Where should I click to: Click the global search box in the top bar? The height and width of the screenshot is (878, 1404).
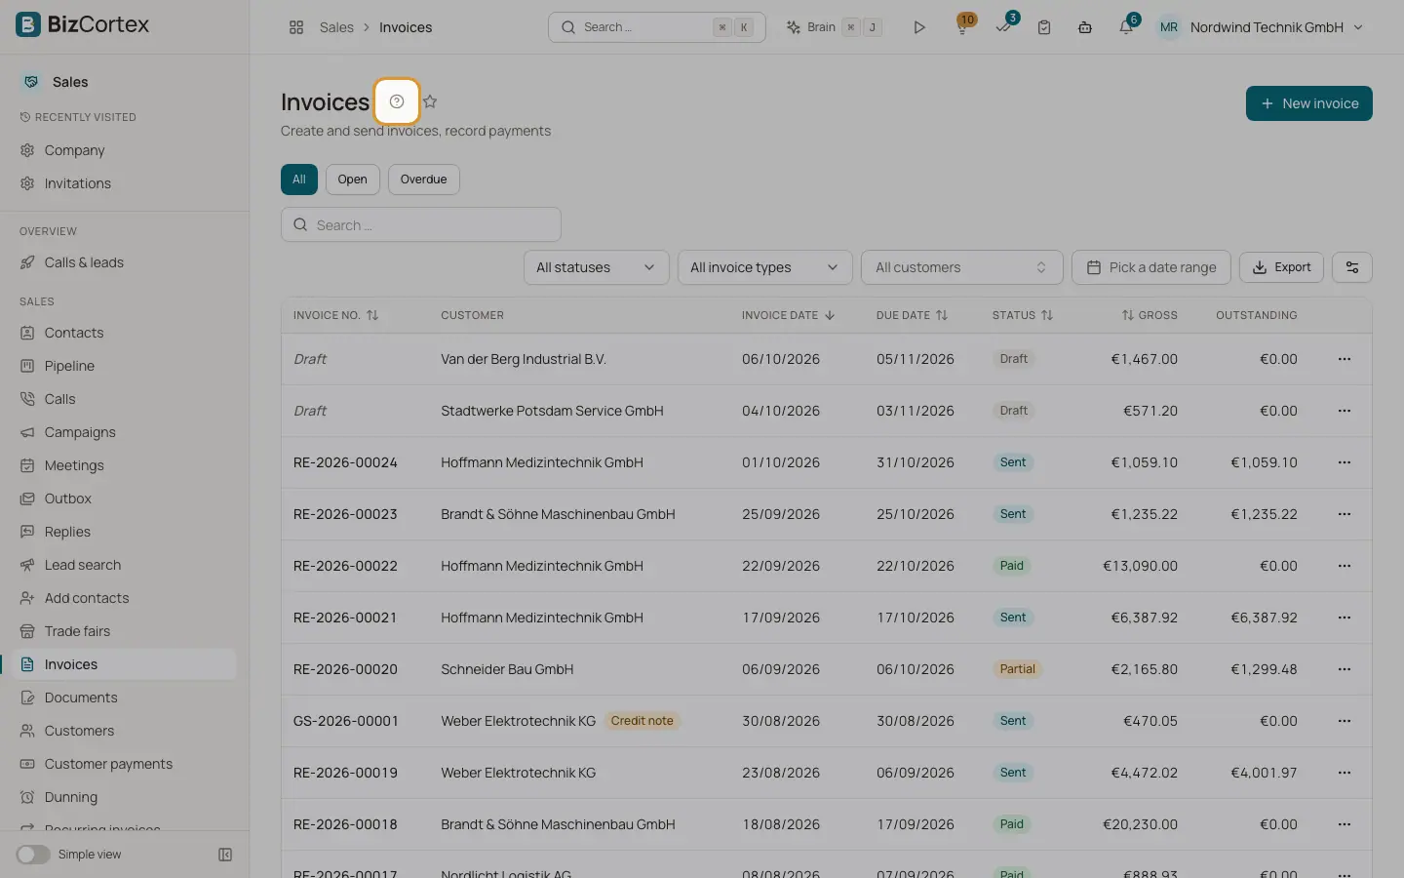[x=657, y=27]
